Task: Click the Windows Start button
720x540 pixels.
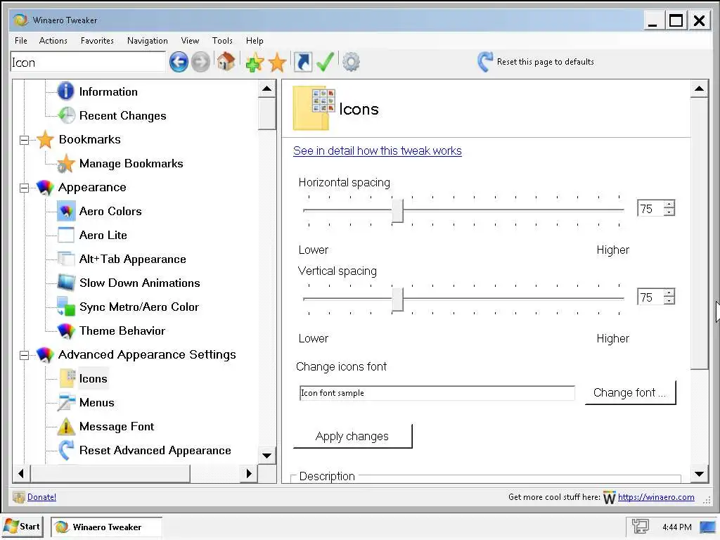Action: [22, 527]
